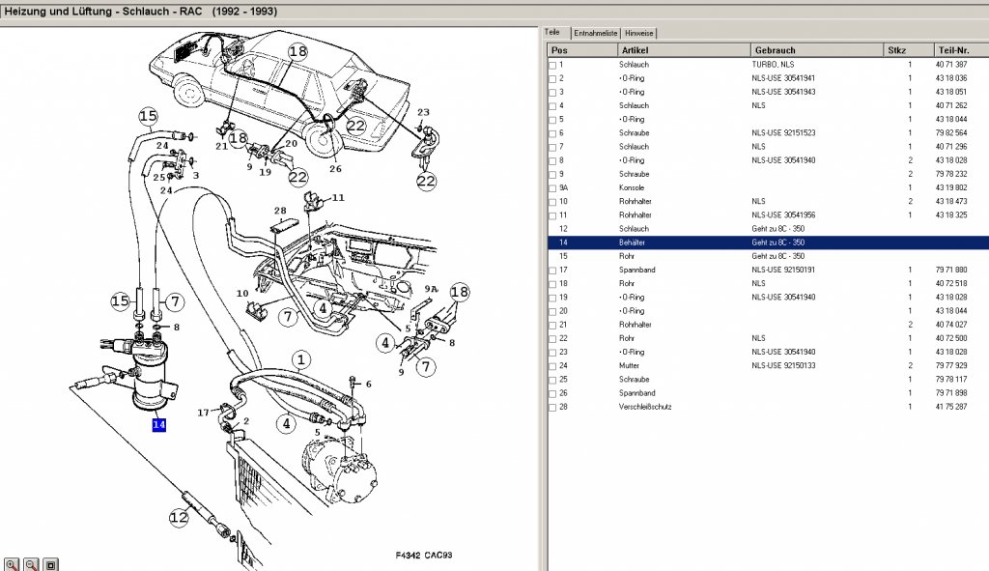The image size is (989, 571).
Task: Enable checkbox for position 28 Verschleißschutz
Action: [x=552, y=407]
